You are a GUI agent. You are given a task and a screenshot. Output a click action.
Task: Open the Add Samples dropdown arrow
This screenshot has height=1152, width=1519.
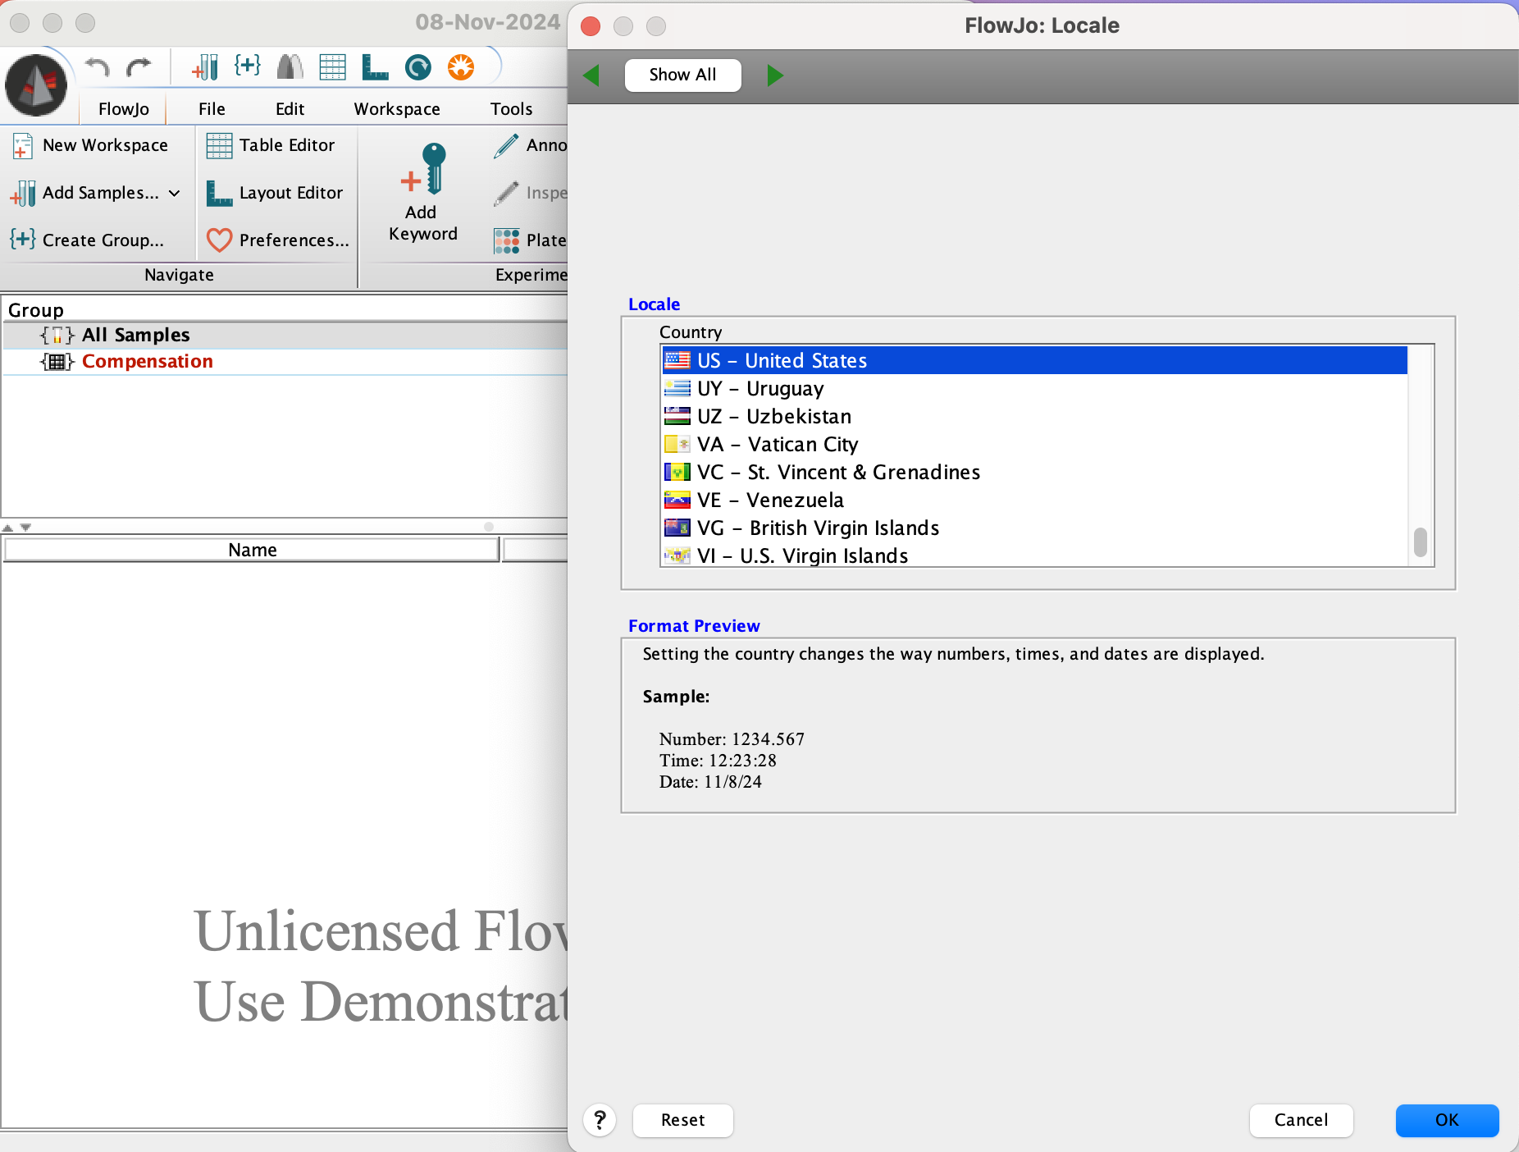tap(173, 194)
